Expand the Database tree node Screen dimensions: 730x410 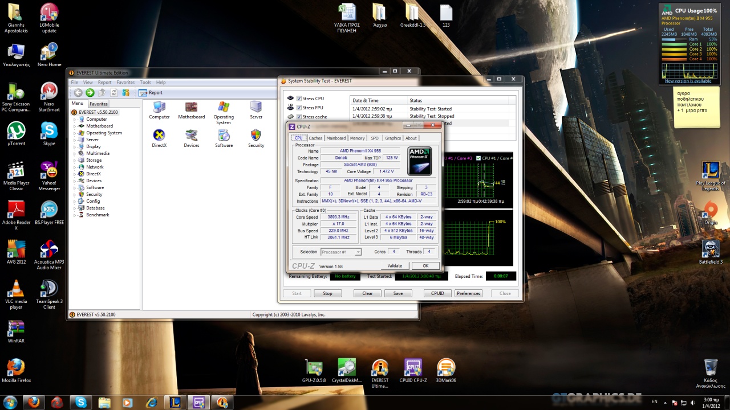(x=75, y=208)
